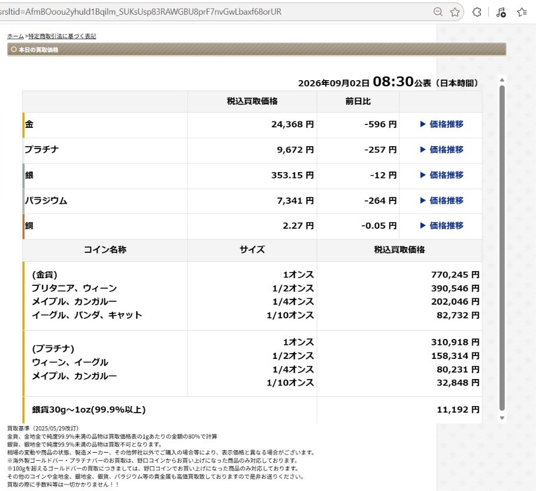Select the silver price 353.15 円

[292, 175]
